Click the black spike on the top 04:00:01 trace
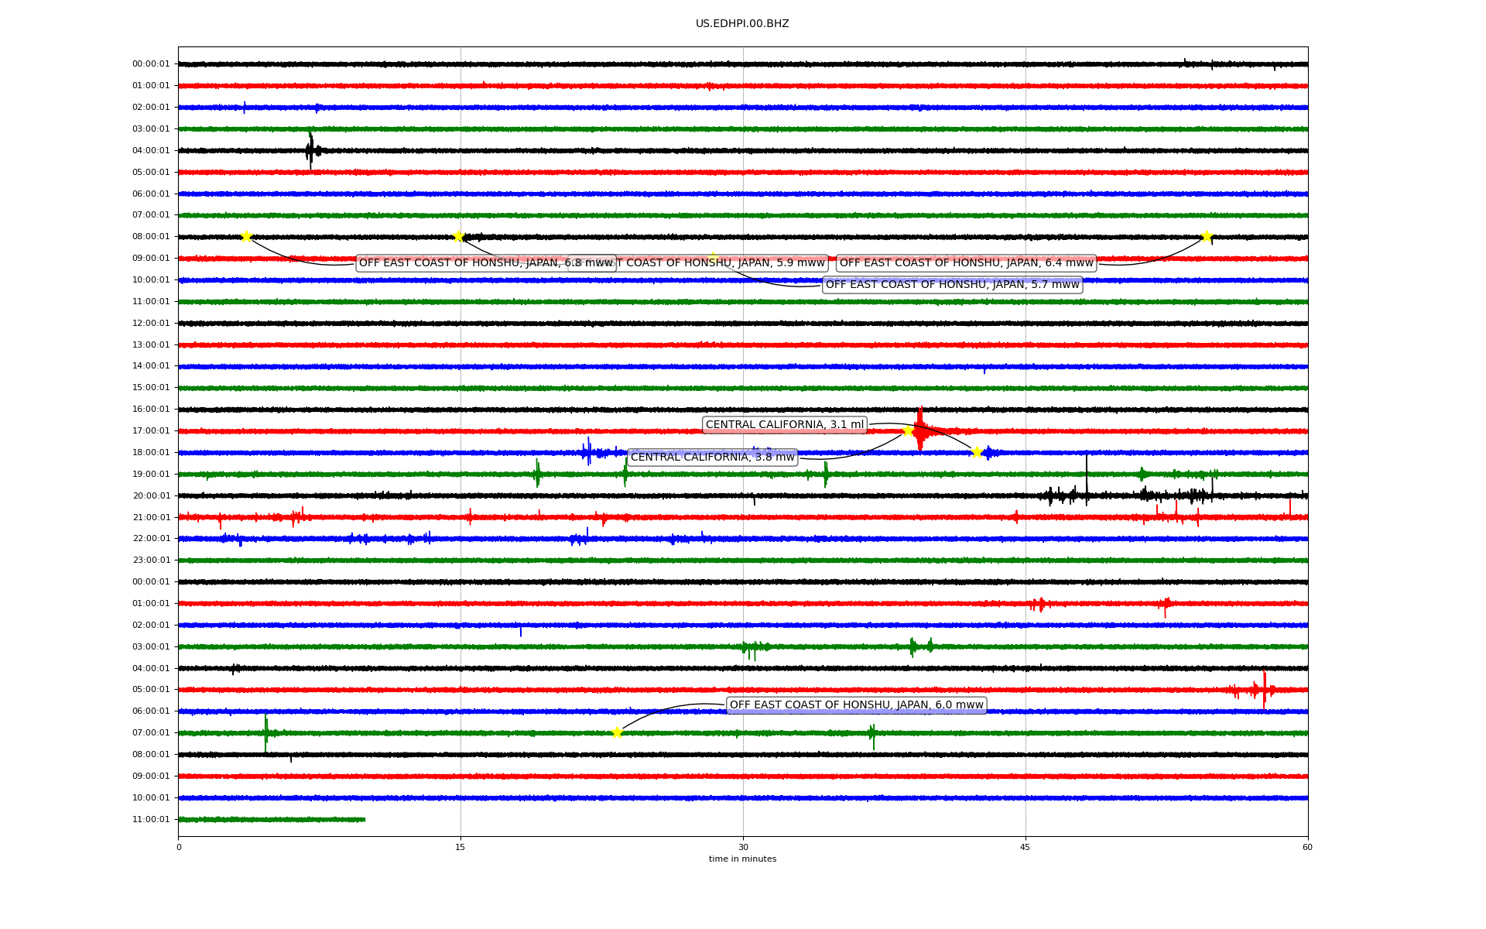This screenshot has height=929, width=1486. pyautogui.click(x=310, y=150)
